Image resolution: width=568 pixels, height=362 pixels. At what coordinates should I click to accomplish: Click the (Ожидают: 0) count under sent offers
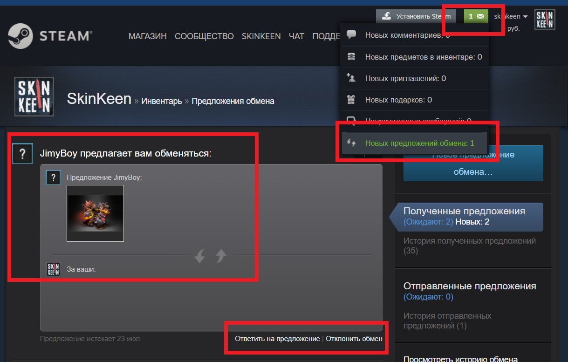tap(428, 297)
